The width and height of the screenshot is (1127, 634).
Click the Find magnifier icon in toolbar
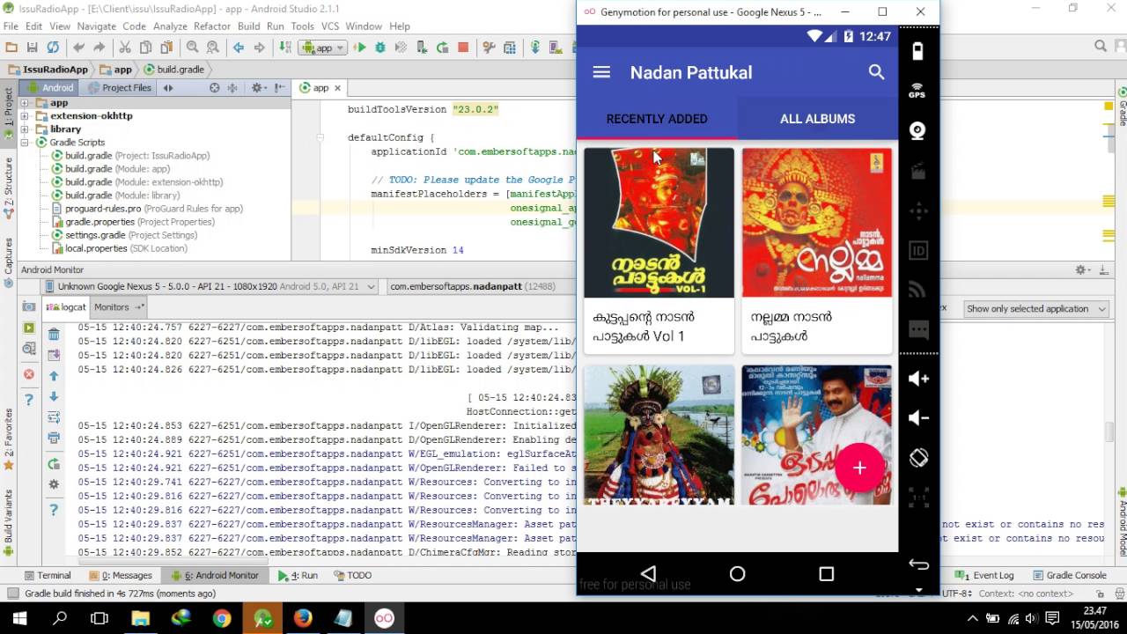tap(193, 48)
